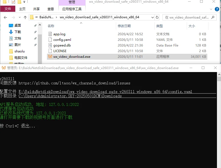Click console window app icon
The image size is (221, 168).
click(4, 68)
